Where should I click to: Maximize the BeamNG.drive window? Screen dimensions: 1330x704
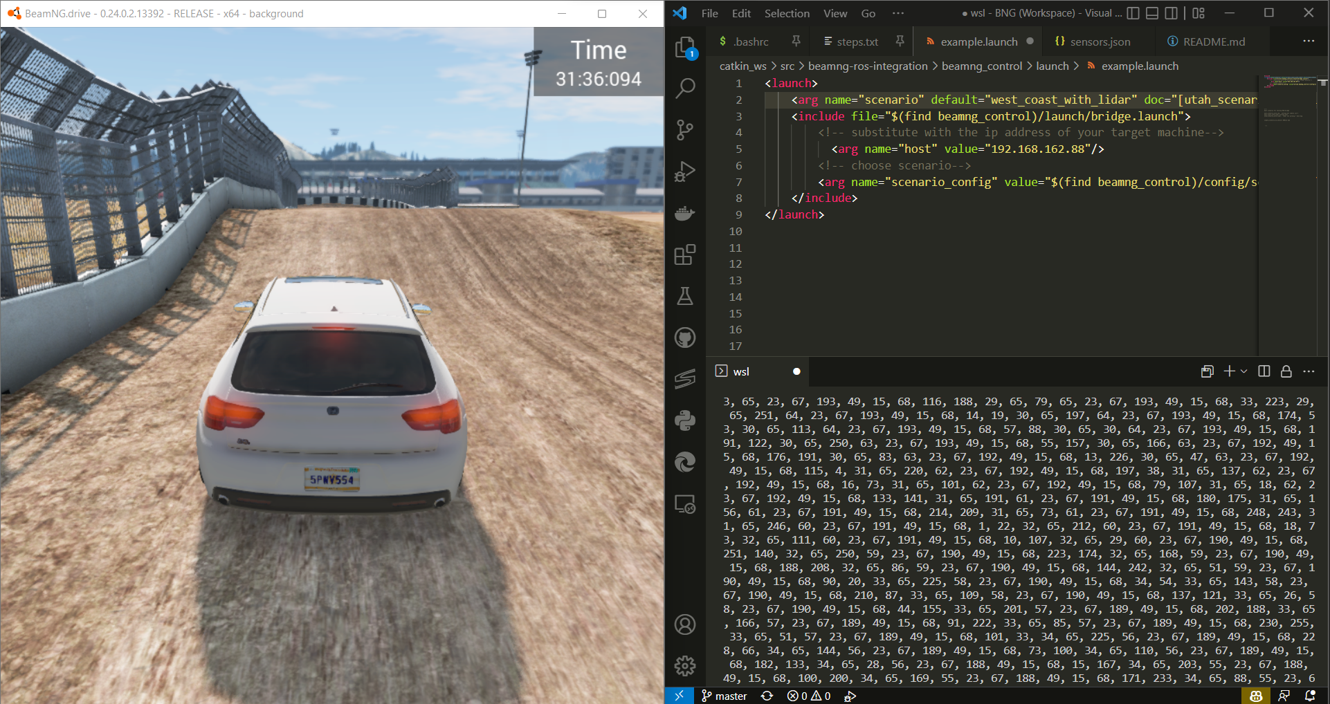(602, 13)
